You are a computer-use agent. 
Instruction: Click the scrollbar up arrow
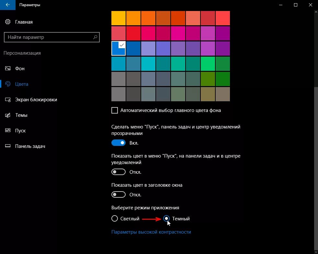[316, 12]
